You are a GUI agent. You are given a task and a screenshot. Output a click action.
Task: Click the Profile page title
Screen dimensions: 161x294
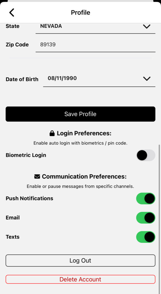[80, 13]
